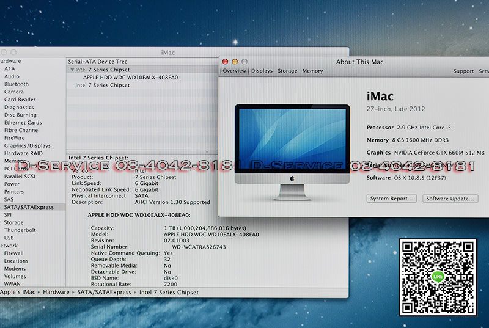Select Locations in the sidebar

tap(16, 261)
